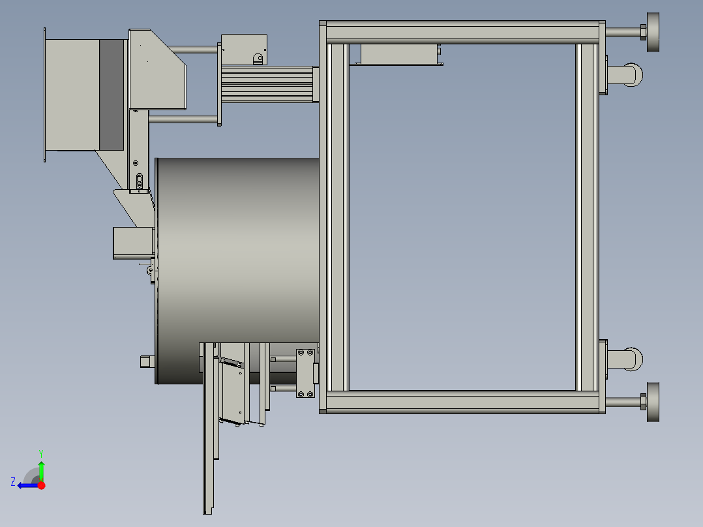Image resolution: width=703 pixels, height=527 pixels.
Task: Select the lower pipe elbow on the frame's right side
Action: (x=625, y=359)
